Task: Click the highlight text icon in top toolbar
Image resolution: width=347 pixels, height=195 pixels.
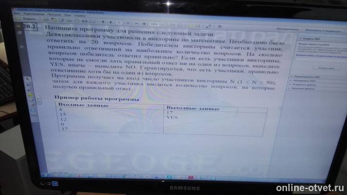Action: pyautogui.click(x=198, y=26)
